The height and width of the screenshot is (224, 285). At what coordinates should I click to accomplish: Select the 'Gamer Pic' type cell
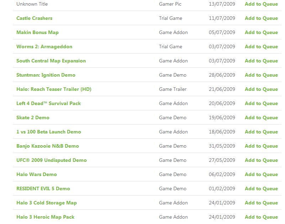point(170,4)
